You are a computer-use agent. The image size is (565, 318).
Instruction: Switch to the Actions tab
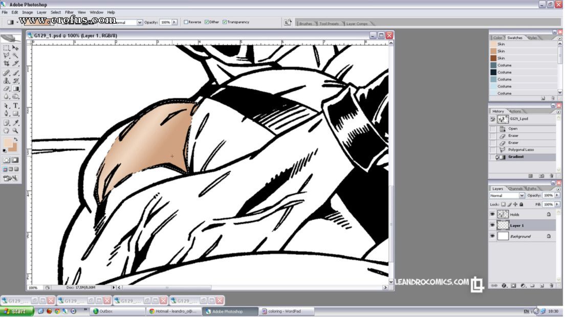click(515, 111)
